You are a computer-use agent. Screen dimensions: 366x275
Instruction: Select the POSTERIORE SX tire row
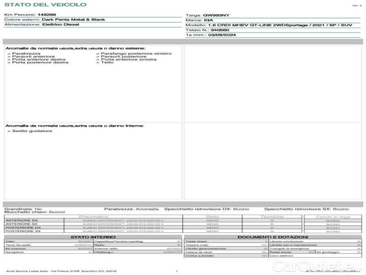[x=22, y=231]
